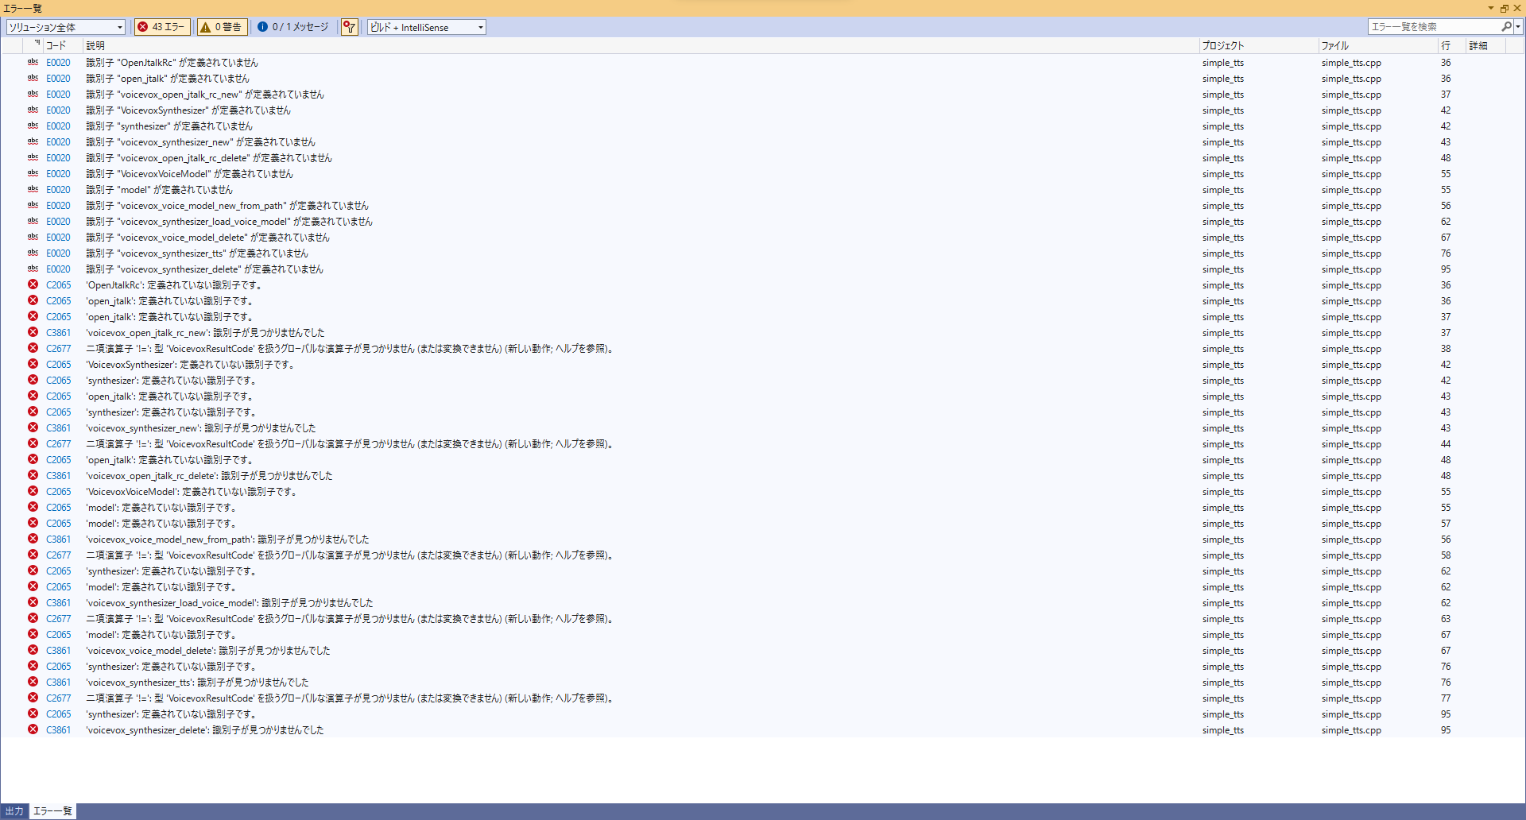This screenshot has width=1526, height=820.
Task: Click red error icon of C3861 'voicevox_synthesizer_delete' row
Action: (x=33, y=729)
